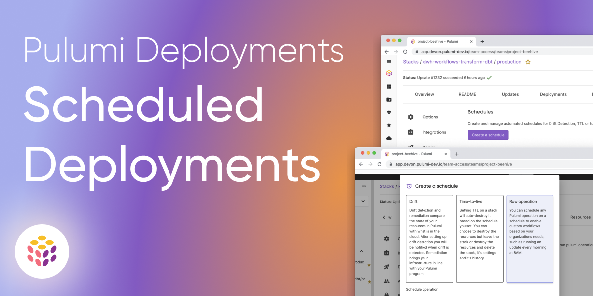593x296 pixels.
Task: Follow the dwh-workflows-transform-dbt breadcrumb link
Action: pyautogui.click(x=458, y=62)
